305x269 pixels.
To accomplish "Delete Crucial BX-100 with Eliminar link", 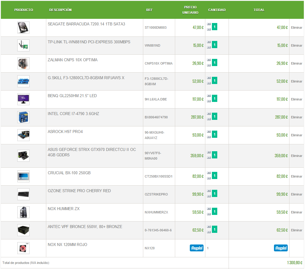I will point(296,176).
